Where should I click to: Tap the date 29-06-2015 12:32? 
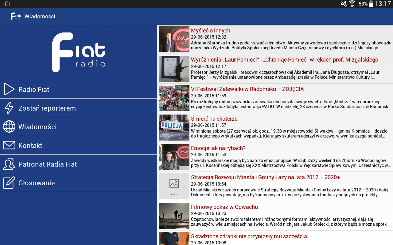coord(208,37)
